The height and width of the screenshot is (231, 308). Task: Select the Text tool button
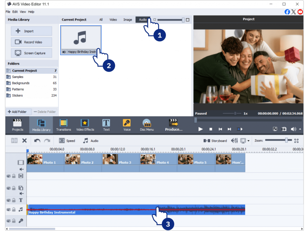(x=106, y=125)
